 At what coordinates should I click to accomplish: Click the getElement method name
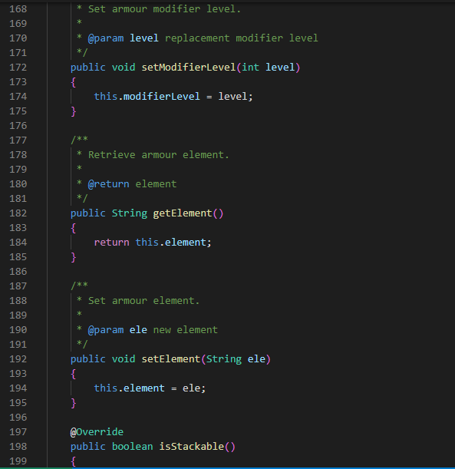pyautogui.click(x=183, y=213)
